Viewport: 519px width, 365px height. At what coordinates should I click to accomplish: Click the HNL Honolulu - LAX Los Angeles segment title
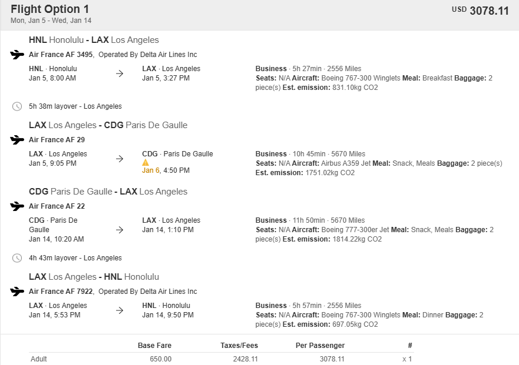pyautogui.click(x=94, y=40)
